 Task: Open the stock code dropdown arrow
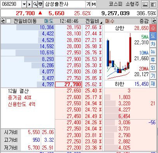24,4
